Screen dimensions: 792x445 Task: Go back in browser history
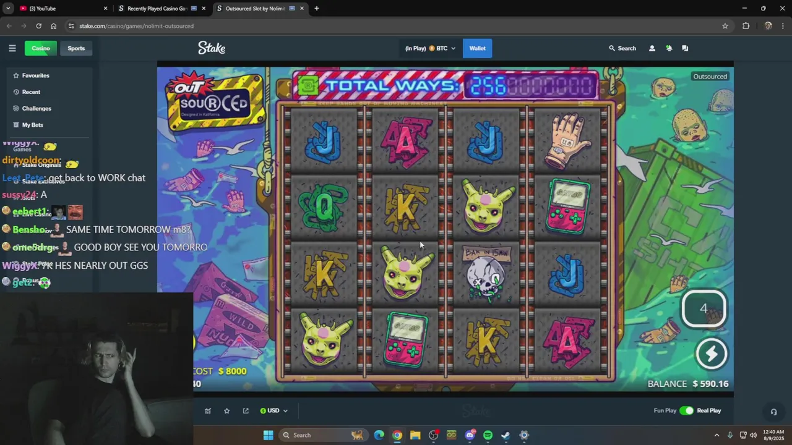pyautogui.click(x=9, y=26)
